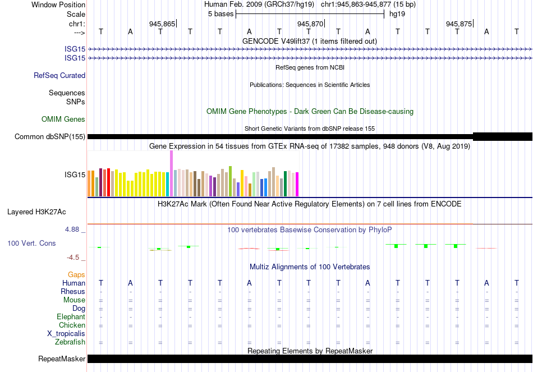Click the ---> base sequence direction label

[x=79, y=33]
